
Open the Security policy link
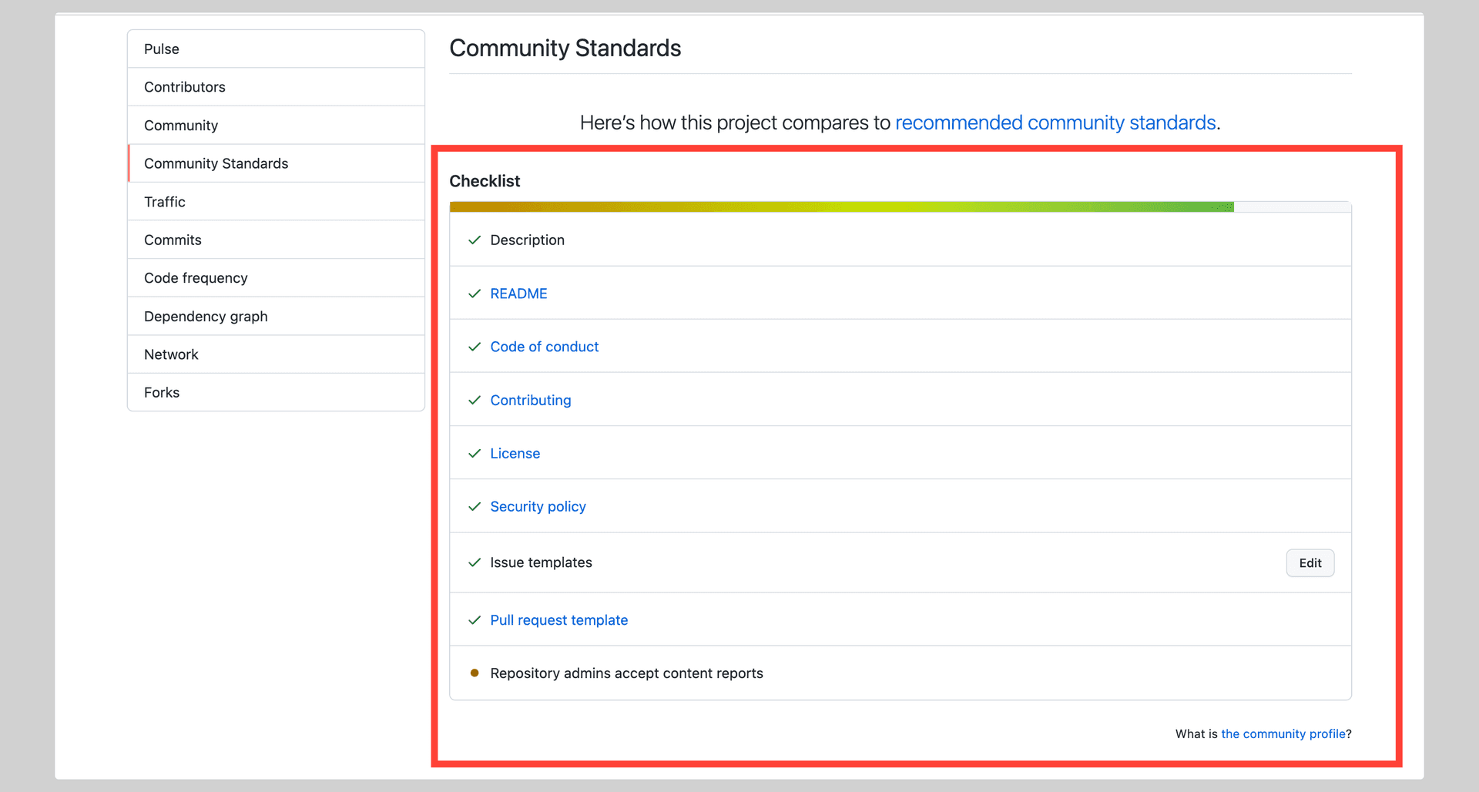click(x=538, y=506)
